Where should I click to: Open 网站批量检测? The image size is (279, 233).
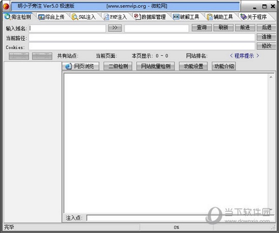[x=155, y=66]
